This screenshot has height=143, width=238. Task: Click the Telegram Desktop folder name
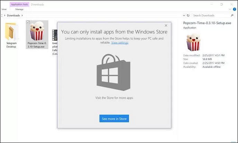(11, 45)
